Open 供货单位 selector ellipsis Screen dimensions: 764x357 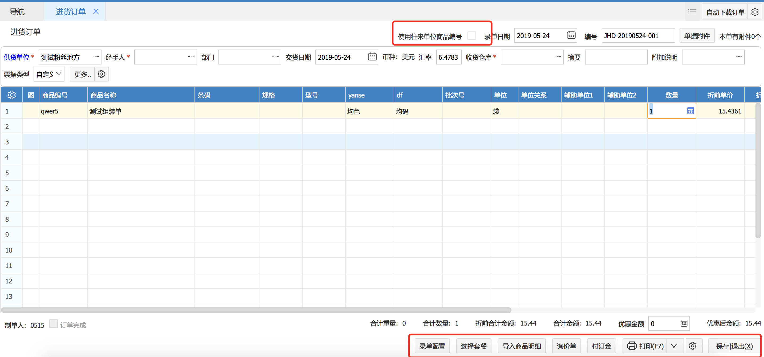[x=95, y=57]
